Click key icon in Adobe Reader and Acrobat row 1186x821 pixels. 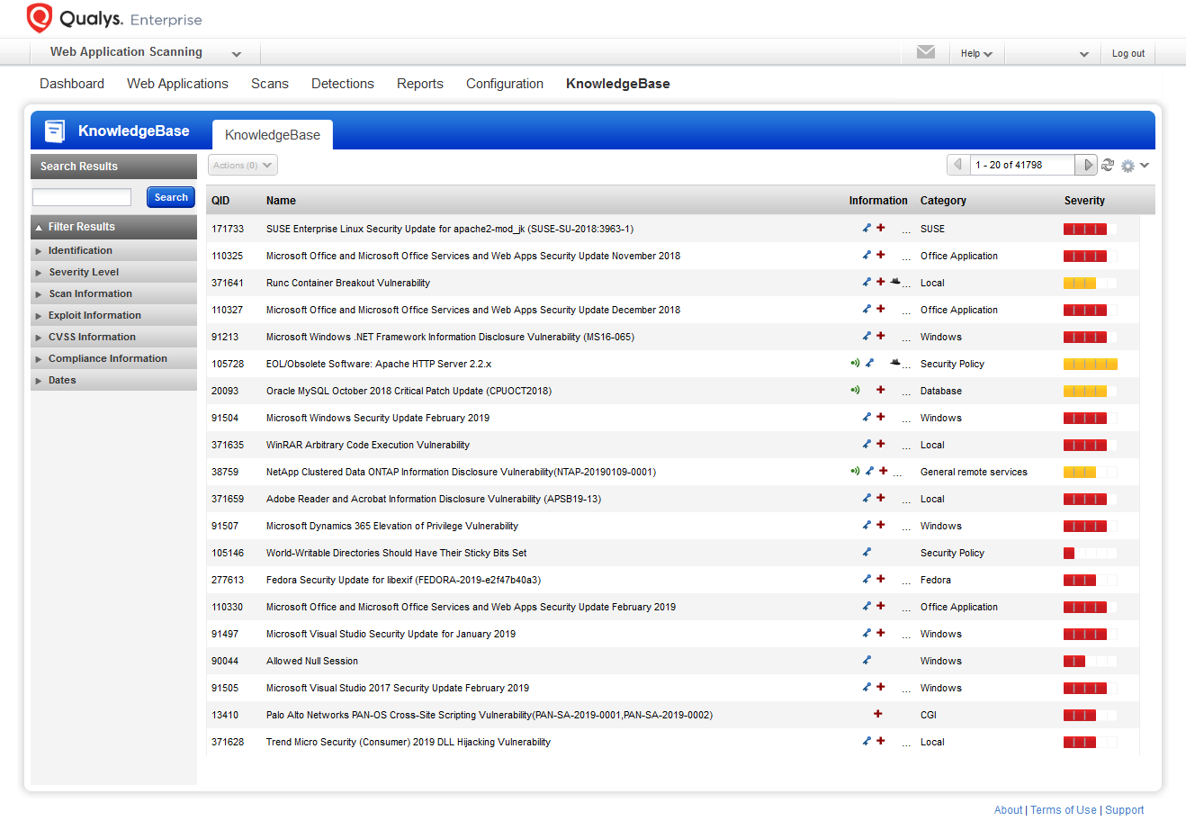pos(867,499)
